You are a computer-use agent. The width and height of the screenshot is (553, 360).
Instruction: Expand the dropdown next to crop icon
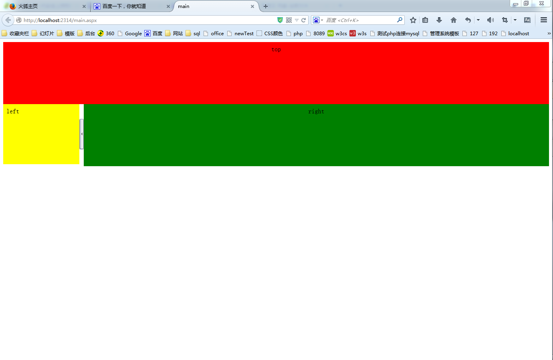[515, 20]
